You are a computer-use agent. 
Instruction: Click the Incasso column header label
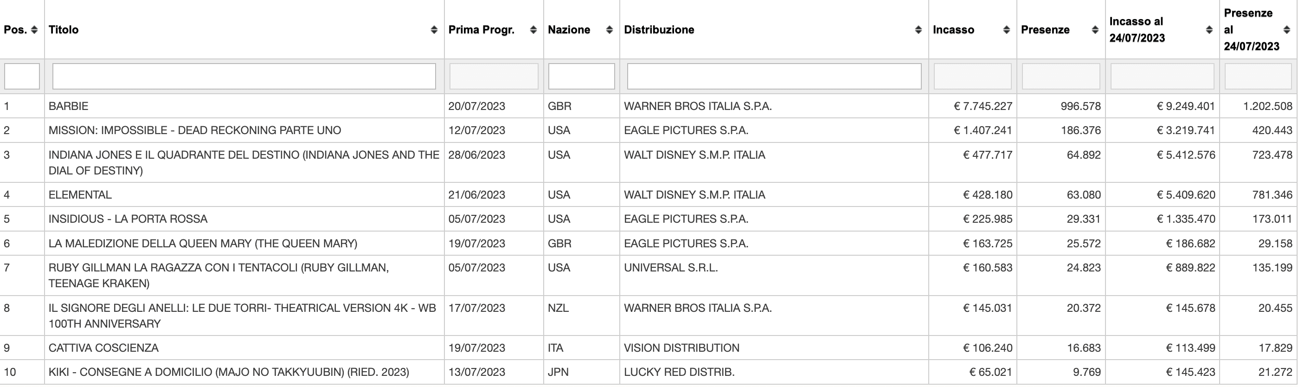tap(953, 30)
